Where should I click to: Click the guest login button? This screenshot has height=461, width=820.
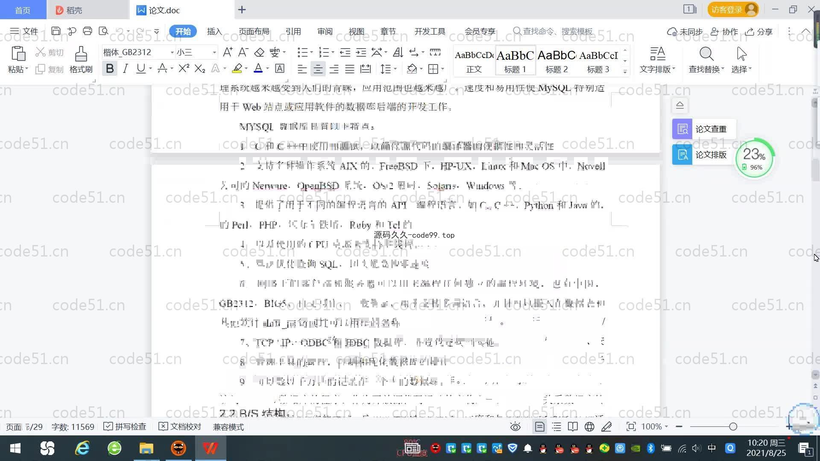tap(733, 9)
